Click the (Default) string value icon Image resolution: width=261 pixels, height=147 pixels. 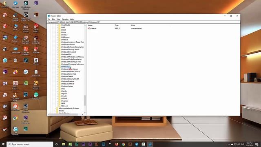[x=89, y=29]
